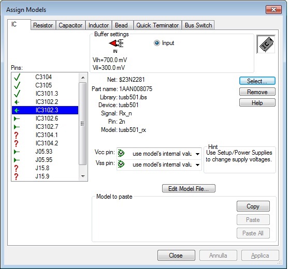
Task: Click the red question mark next to IC3104.1
Action: [x=16, y=135]
